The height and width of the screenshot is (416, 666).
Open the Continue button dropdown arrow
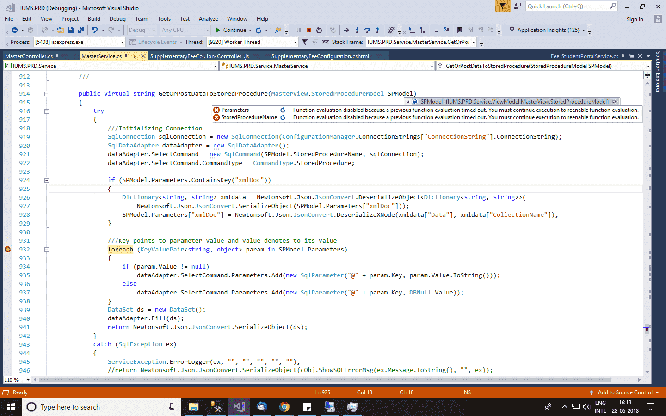tap(250, 31)
